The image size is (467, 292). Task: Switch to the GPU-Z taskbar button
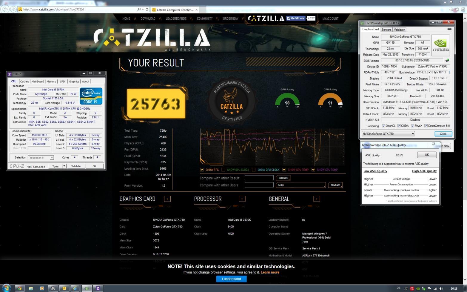(87, 288)
